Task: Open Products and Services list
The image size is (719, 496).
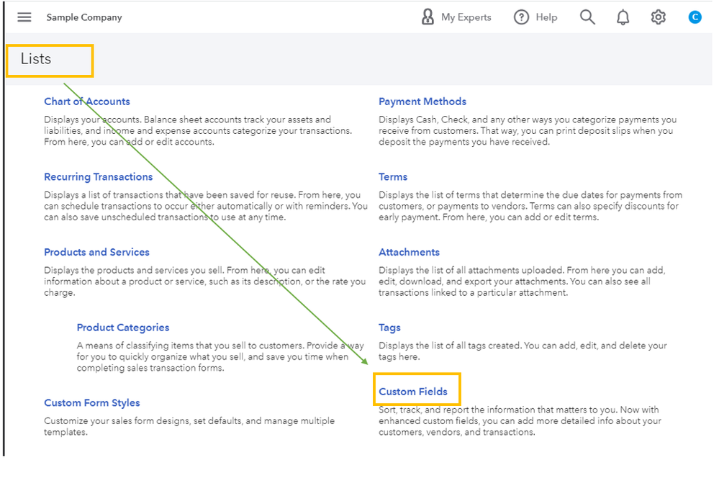Action: click(x=96, y=252)
